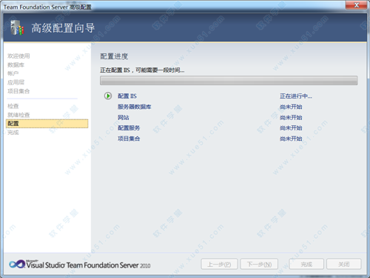Image resolution: width=370 pixels, height=278 pixels.
Task: Close the Team Foundation Server window
Action: click(356, 5)
